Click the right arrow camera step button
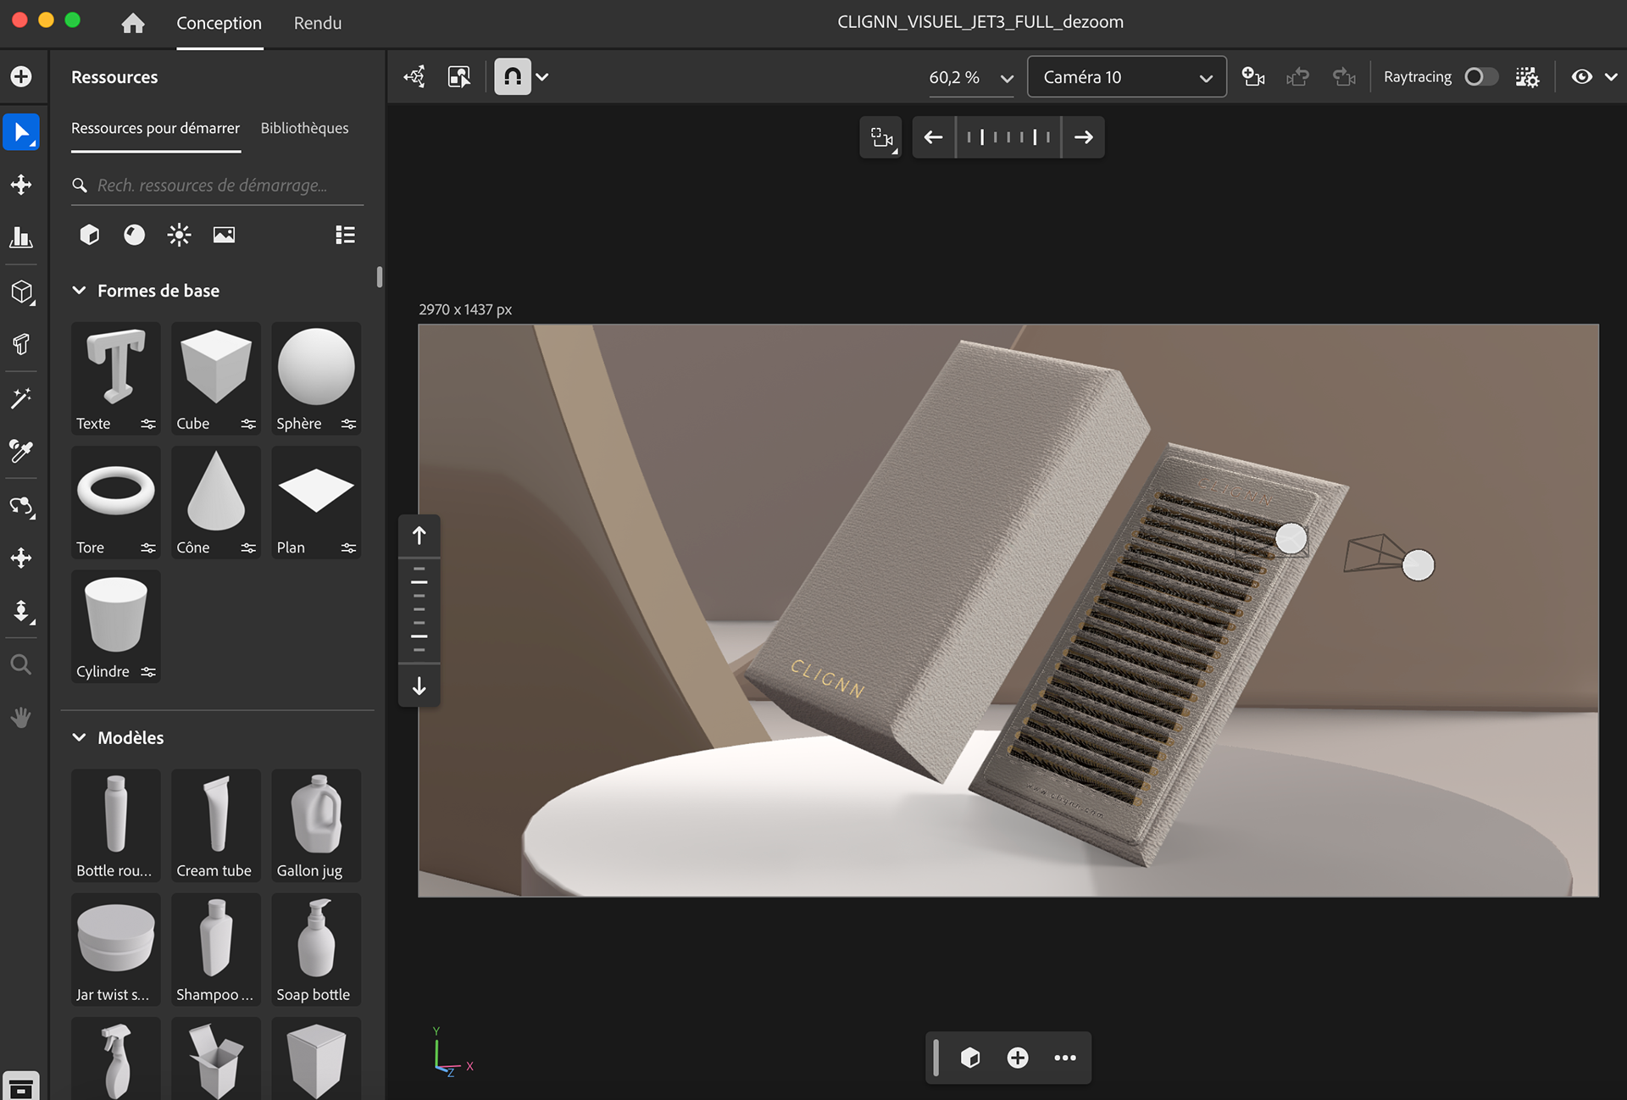 pyautogui.click(x=1083, y=137)
